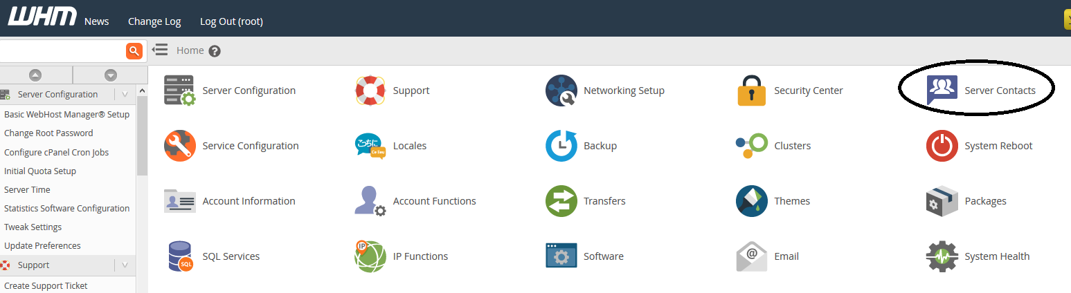1071x293 pixels.
Task: Open the System Health gear icon
Action: click(942, 256)
